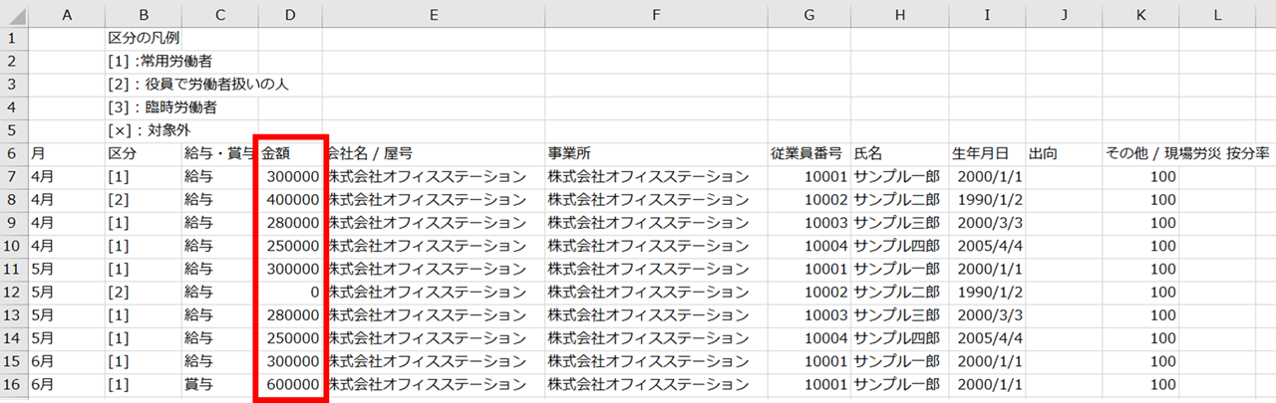Screen dimensions: 1276x403
Task: Click the 金額 header cell
Action: tap(291, 154)
